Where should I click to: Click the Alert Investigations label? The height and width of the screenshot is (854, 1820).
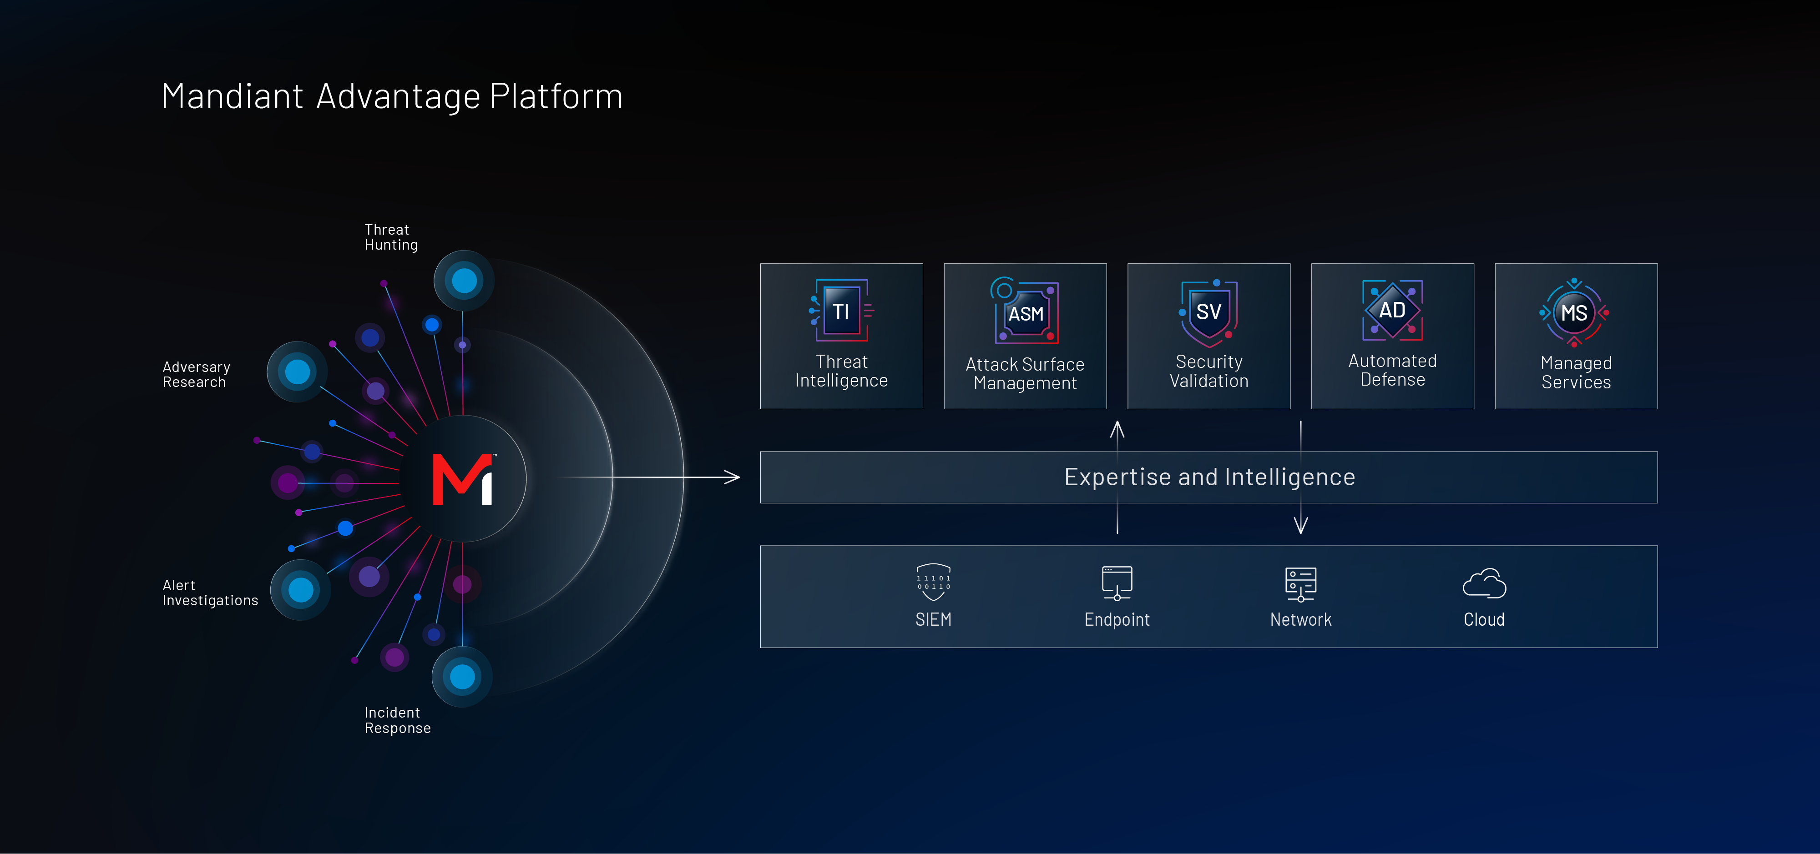[x=210, y=593]
